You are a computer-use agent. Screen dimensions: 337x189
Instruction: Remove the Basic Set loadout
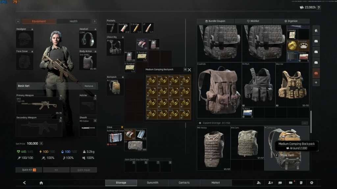[89, 86]
